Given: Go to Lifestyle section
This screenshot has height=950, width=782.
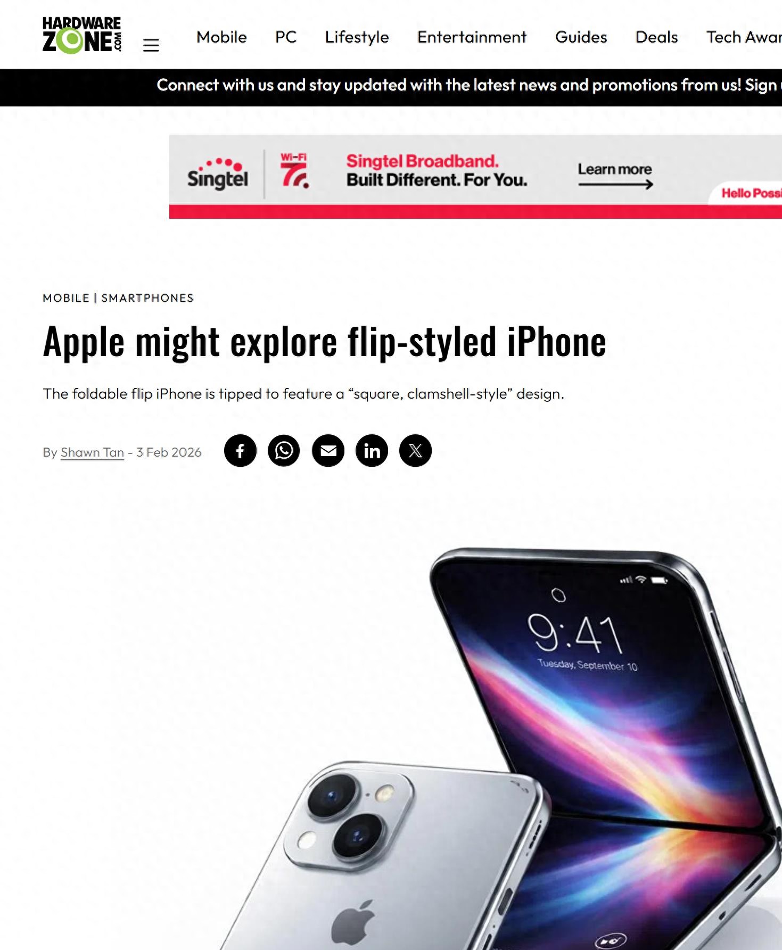Looking at the screenshot, I should pos(357,37).
